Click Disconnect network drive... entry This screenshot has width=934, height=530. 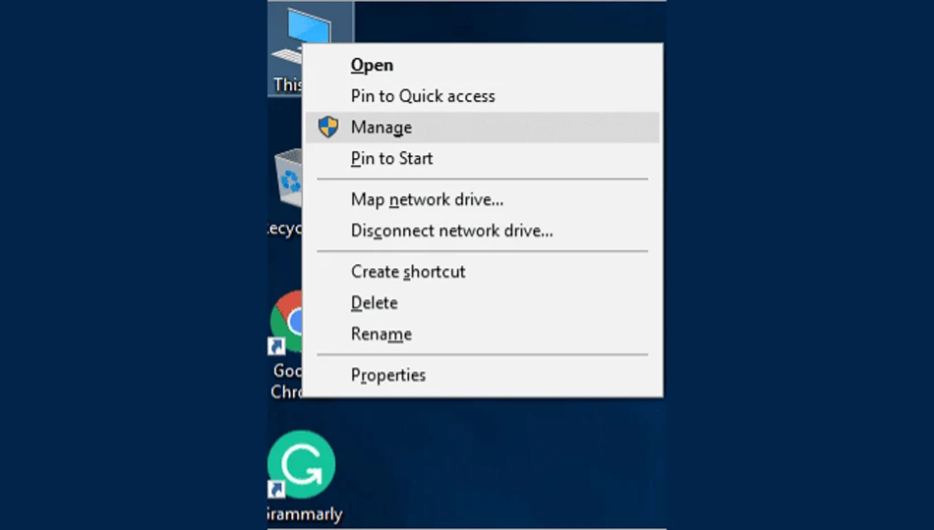pos(482,231)
